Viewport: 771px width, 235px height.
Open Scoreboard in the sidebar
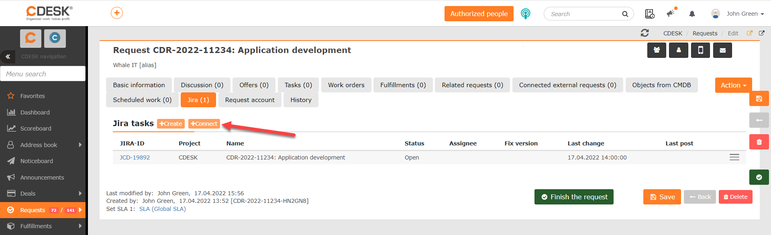tap(36, 129)
